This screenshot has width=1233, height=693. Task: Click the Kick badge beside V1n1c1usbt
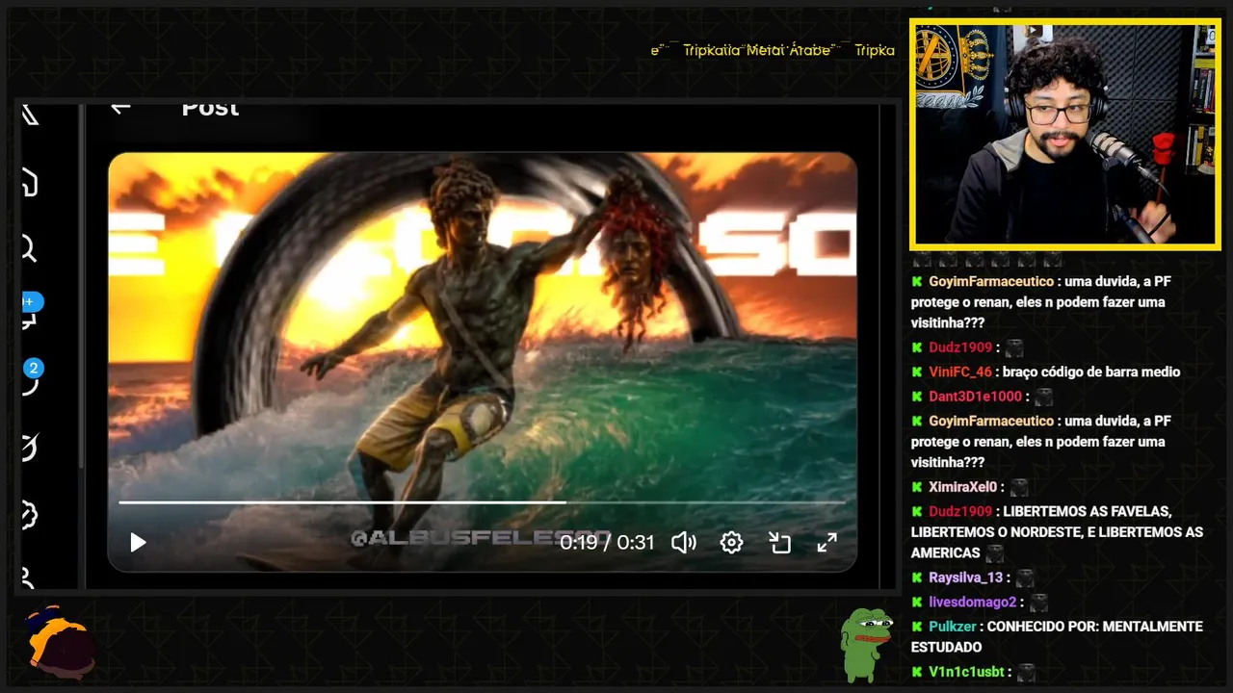917,672
